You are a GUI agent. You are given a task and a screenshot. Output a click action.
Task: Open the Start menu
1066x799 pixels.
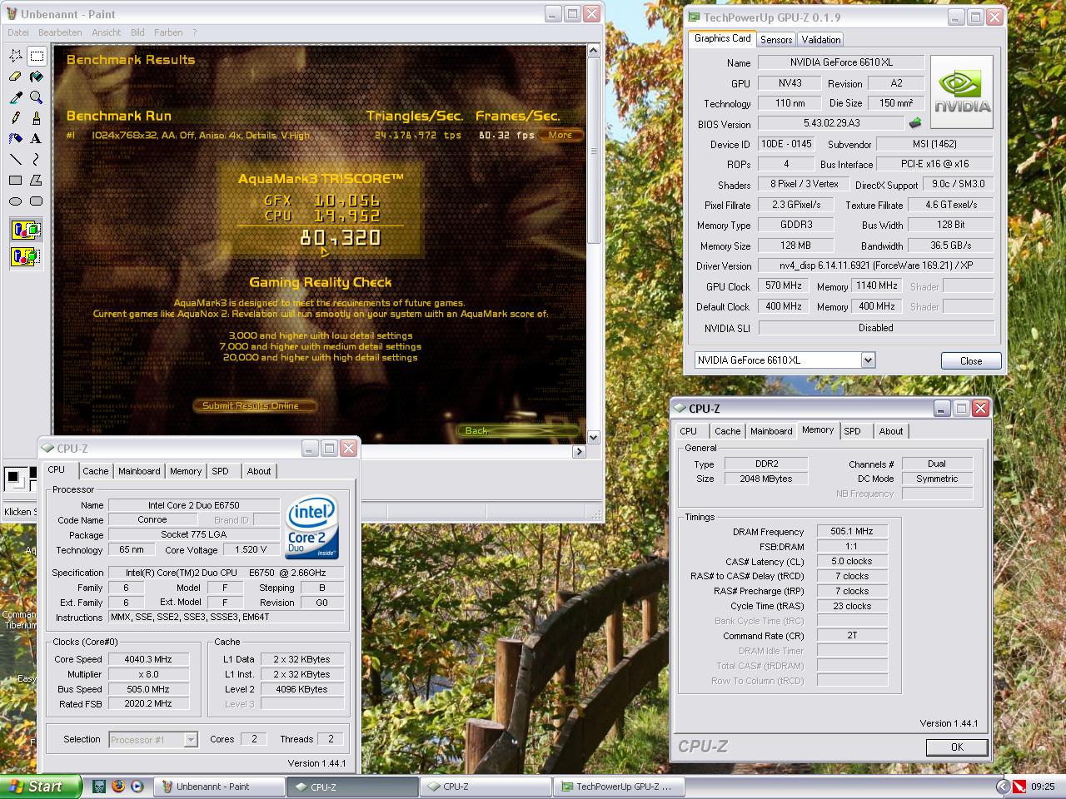coord(41,787)
